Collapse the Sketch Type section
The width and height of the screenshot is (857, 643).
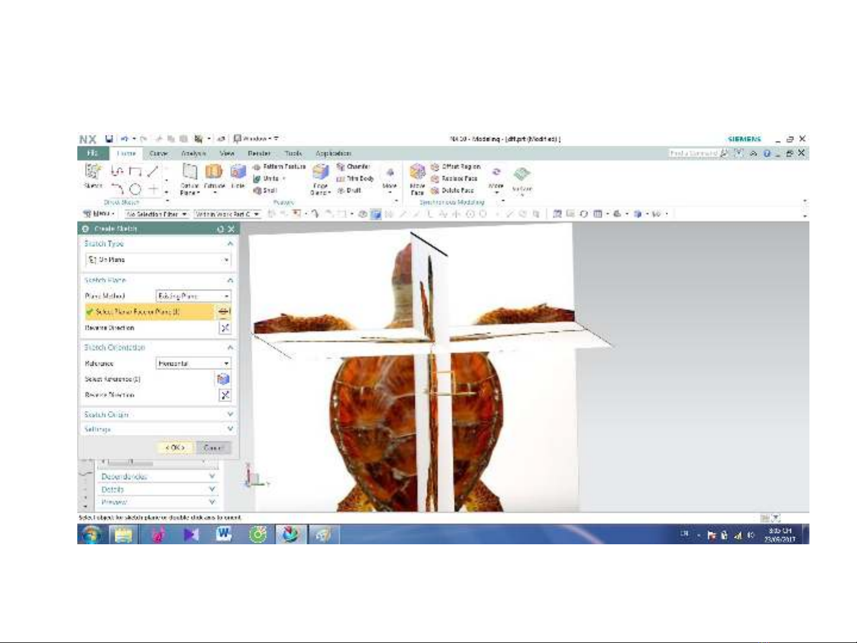pos(230,244)
